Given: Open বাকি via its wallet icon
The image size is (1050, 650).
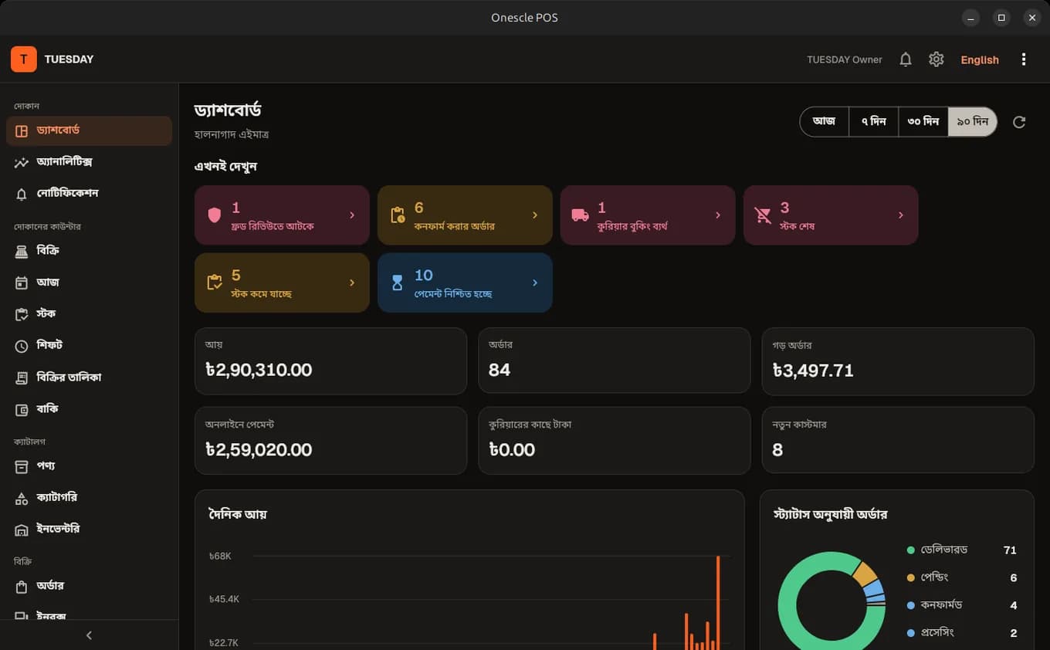Looking at the screenshot, I should pyautogui.click(x=22, y=409).
